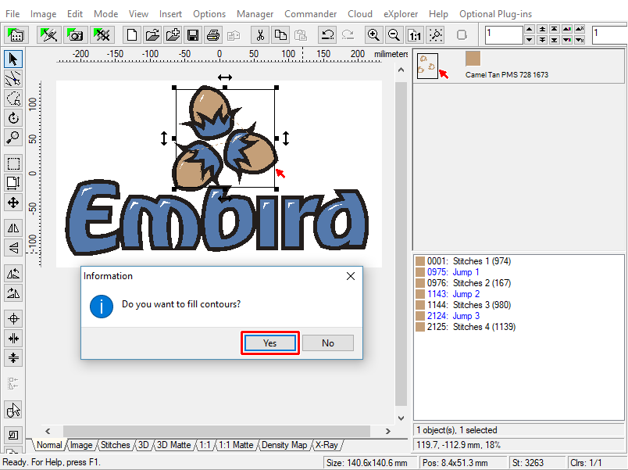
Task: Decrement value with the down arrow stepper
Action: click(530, 40)
